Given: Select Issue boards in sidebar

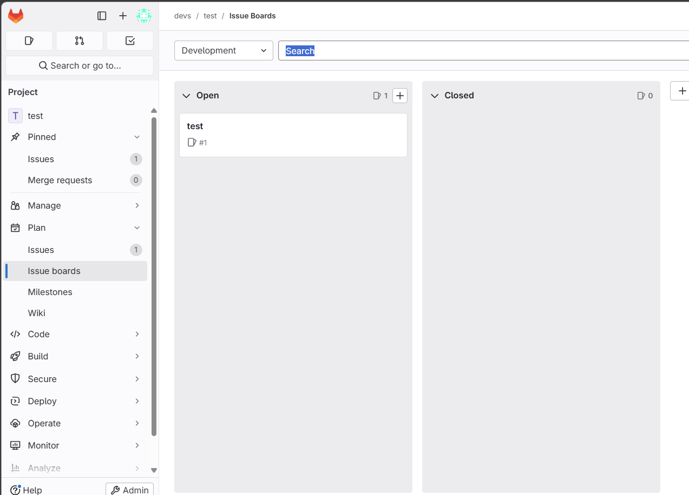Looking at the screenshot, I should coord(75,271).
